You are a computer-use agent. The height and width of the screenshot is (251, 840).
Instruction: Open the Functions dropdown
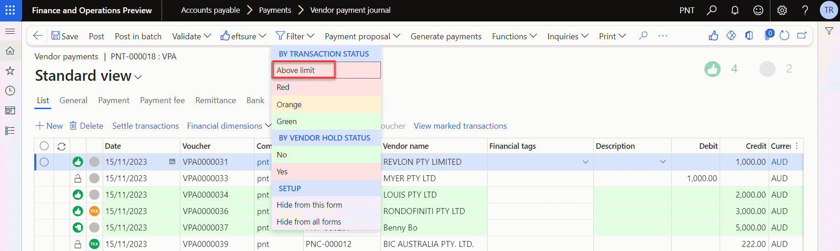(515, 36)
